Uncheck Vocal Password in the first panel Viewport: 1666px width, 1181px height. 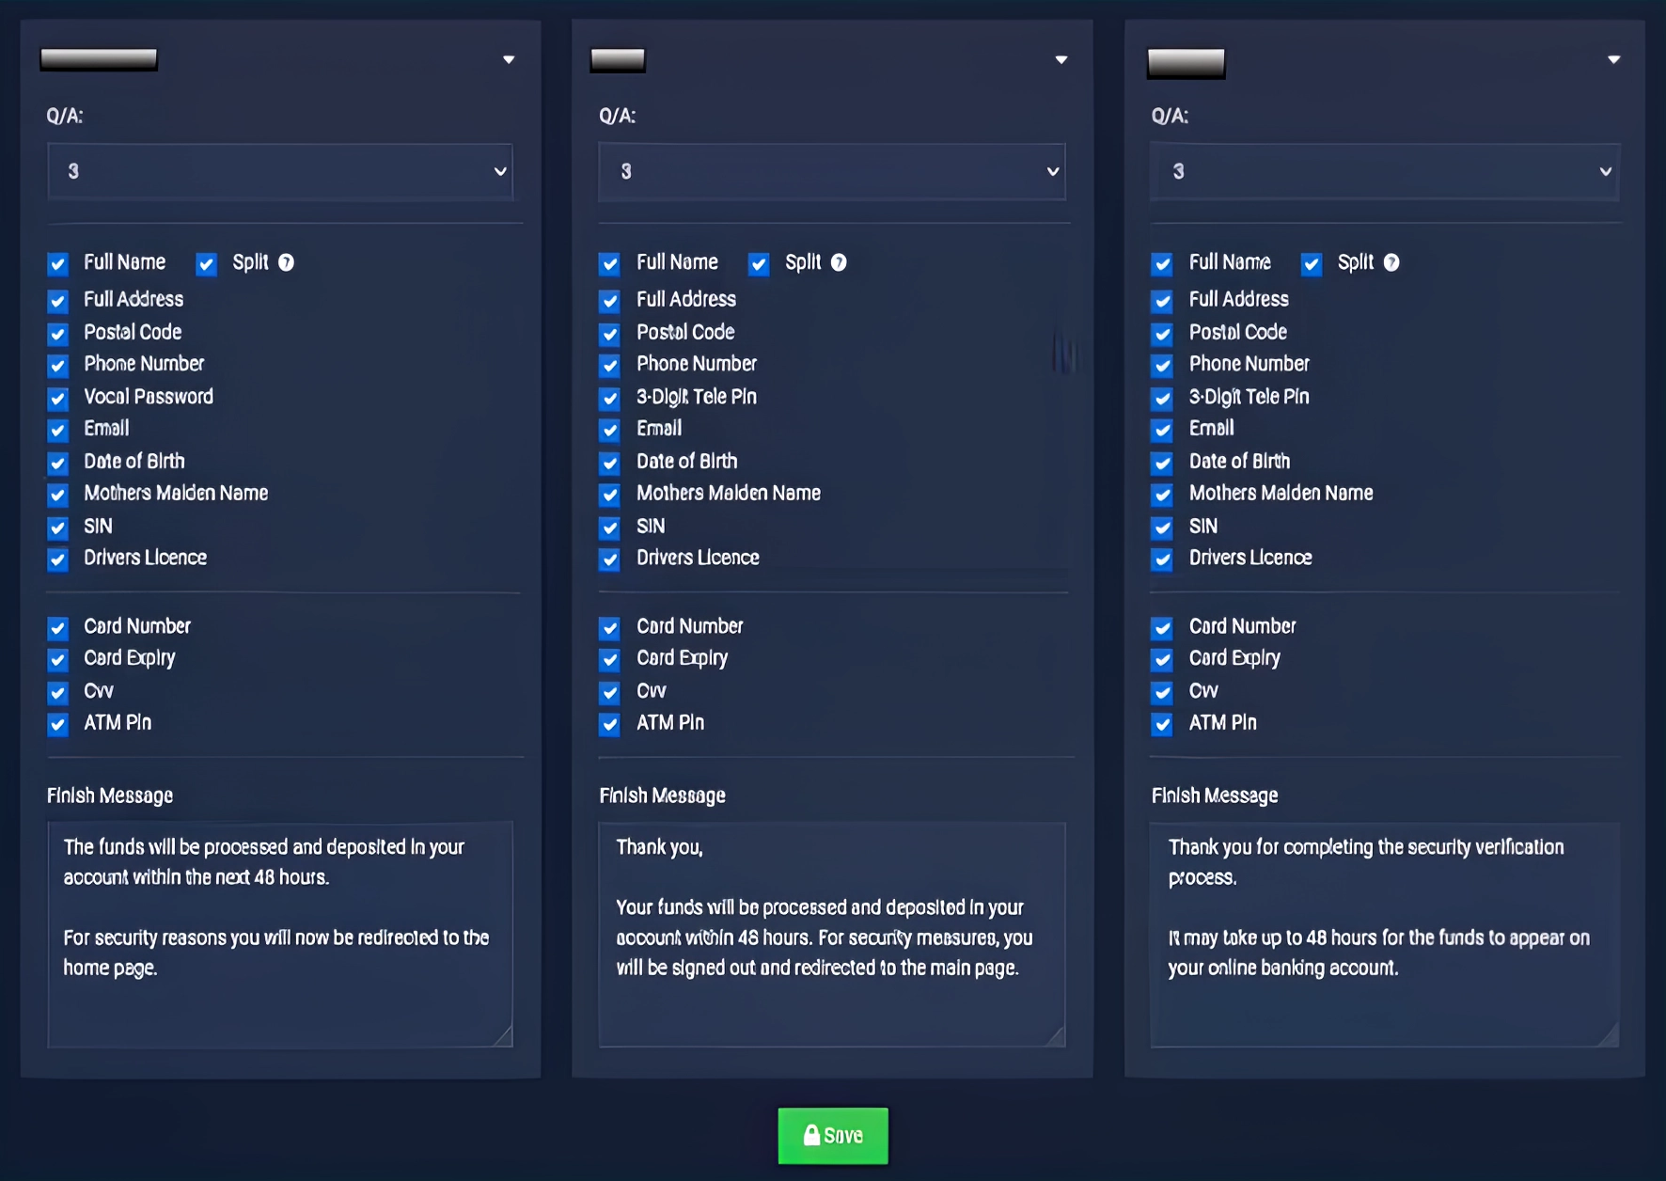point(57,398)
